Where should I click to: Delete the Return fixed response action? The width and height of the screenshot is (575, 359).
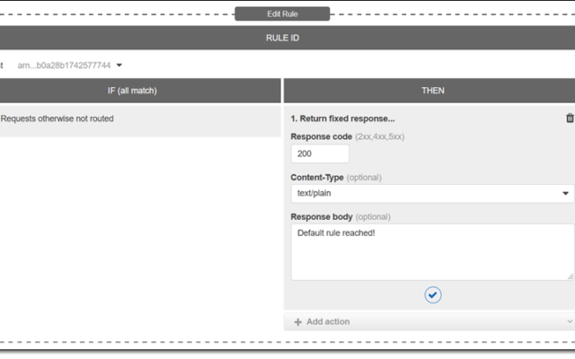(570, 118)
